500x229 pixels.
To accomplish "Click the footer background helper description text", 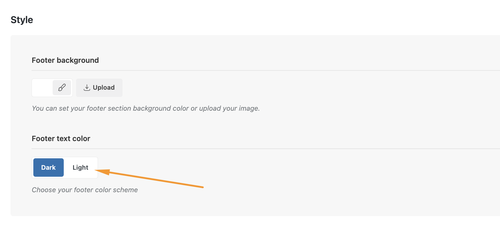I will click(x=146, y=108).
